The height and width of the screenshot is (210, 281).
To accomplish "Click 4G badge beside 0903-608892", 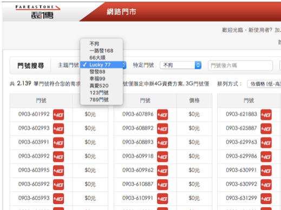I will pos(162,128).
